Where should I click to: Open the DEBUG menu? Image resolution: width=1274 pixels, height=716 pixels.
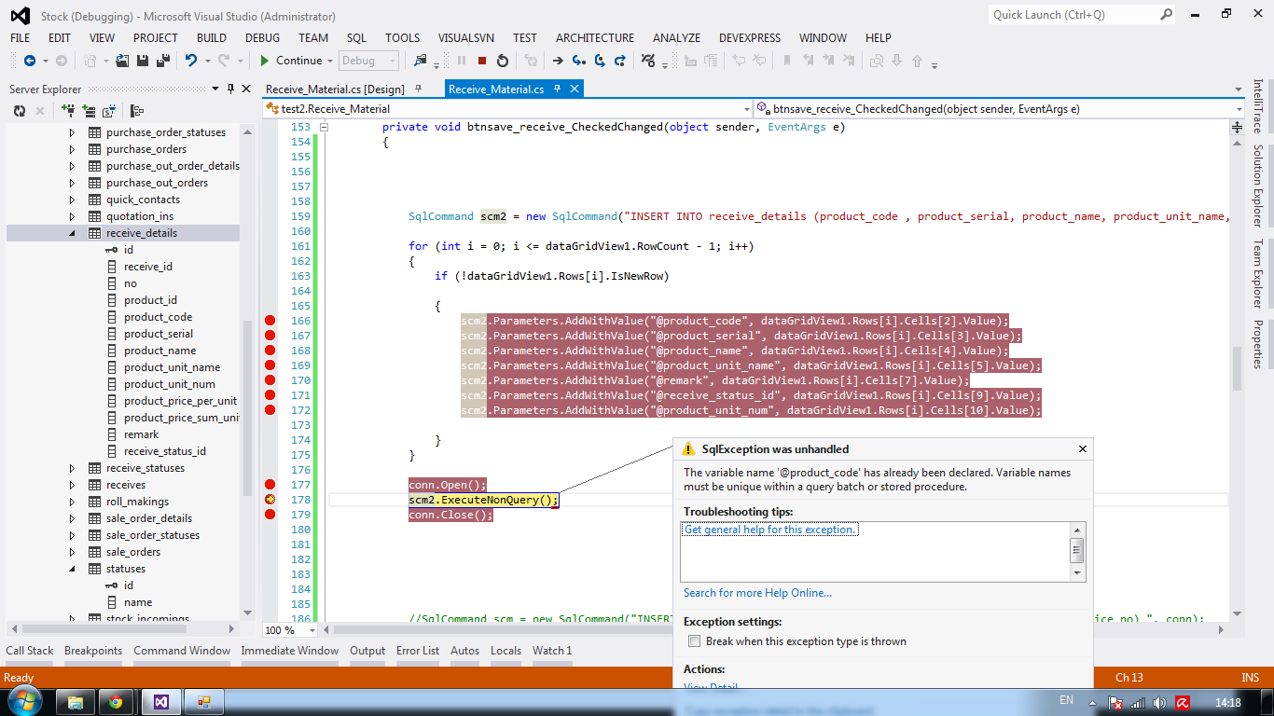click(x=262, y=38)
